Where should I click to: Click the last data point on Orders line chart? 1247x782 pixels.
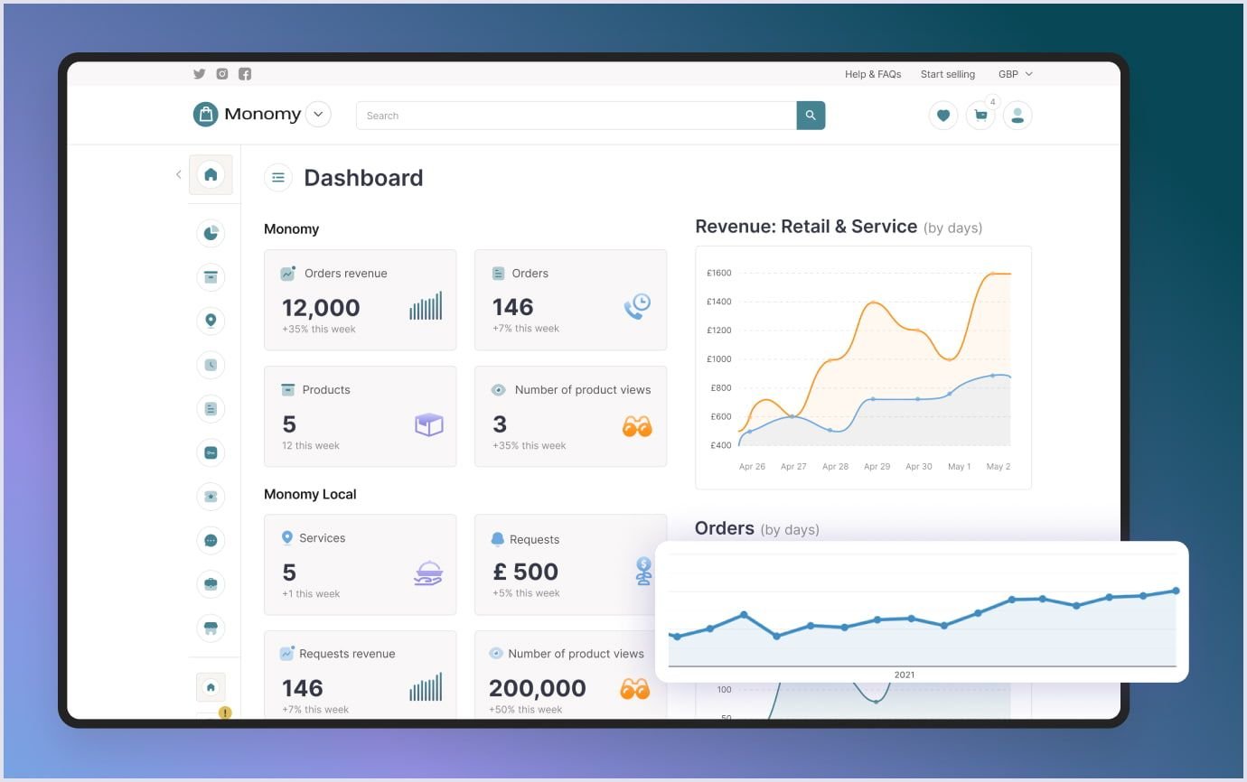1177,591
